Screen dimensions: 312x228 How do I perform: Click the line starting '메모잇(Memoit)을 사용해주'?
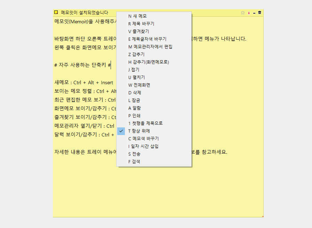85,22
